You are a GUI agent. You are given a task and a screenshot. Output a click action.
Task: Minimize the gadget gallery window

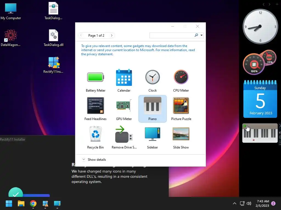173,27
